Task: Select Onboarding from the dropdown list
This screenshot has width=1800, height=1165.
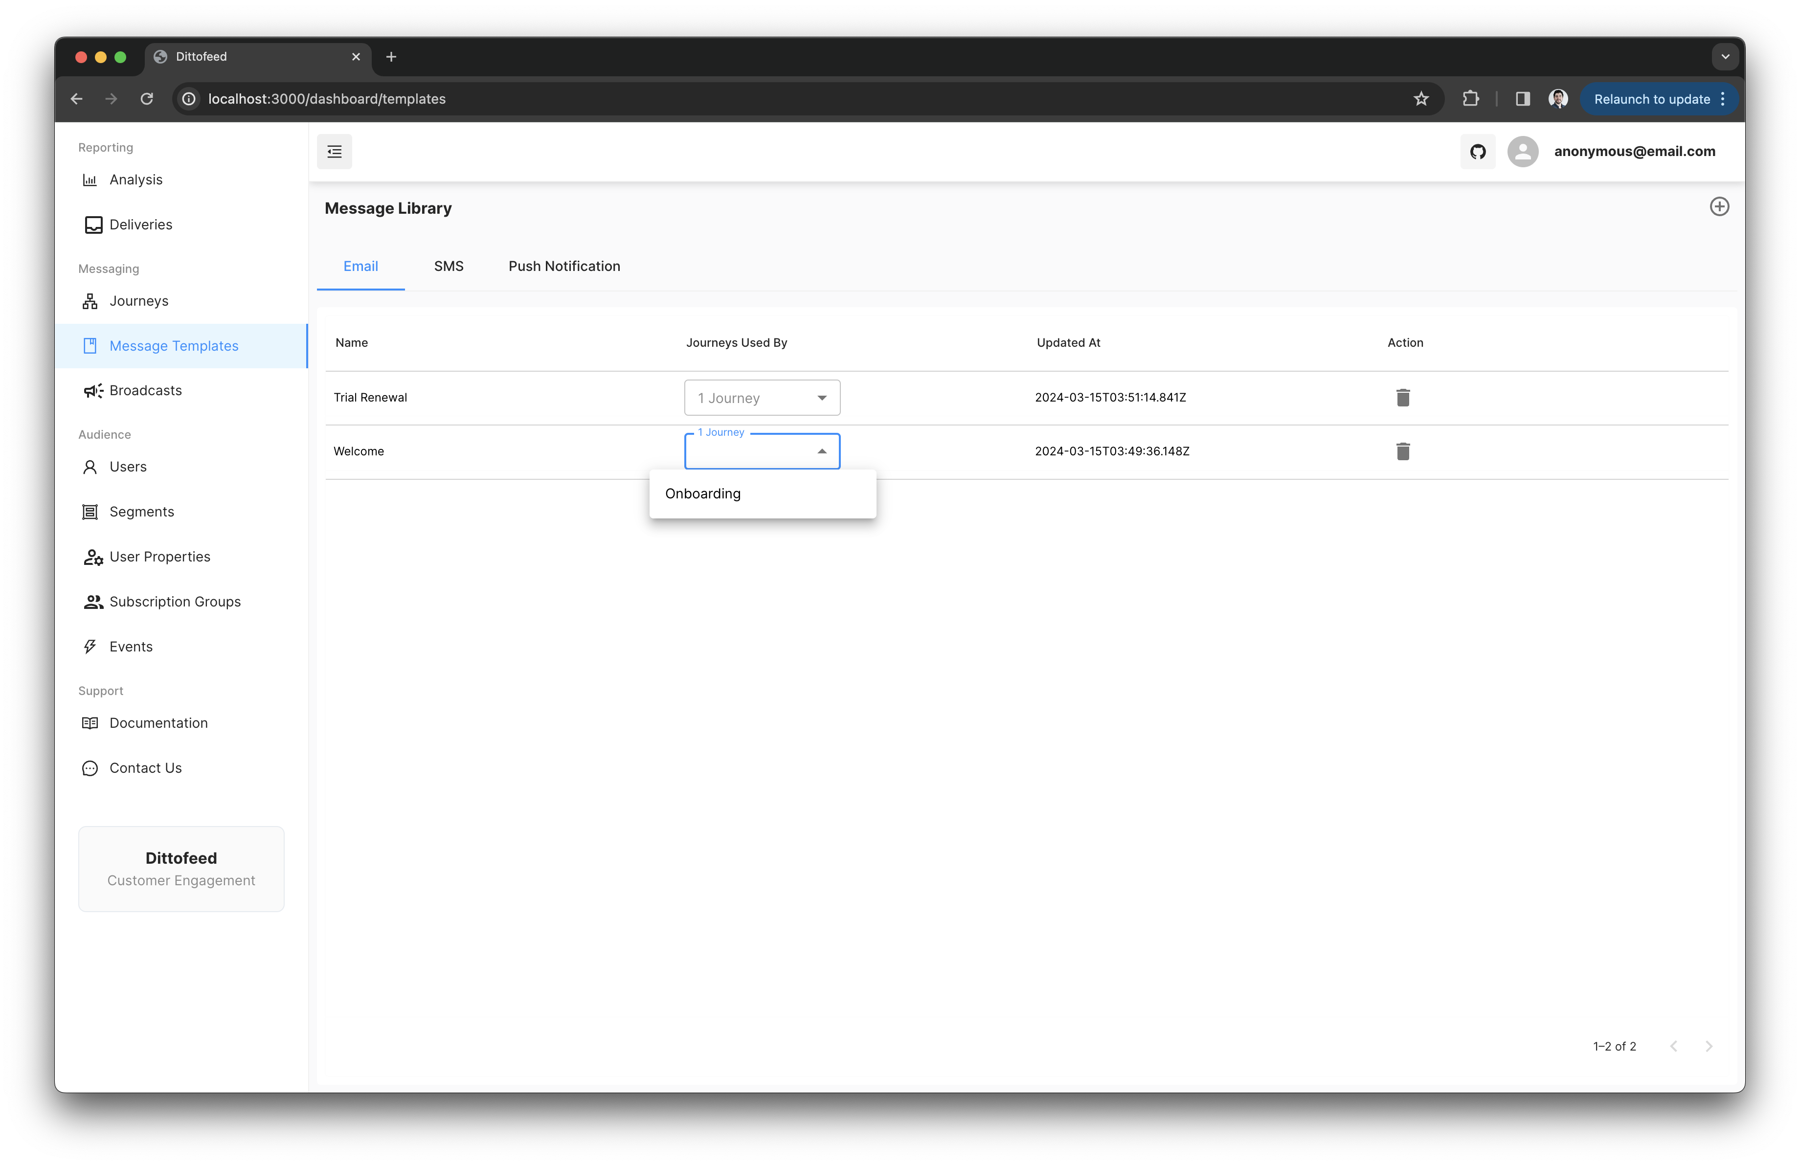Action: click(x=763, y=493)
